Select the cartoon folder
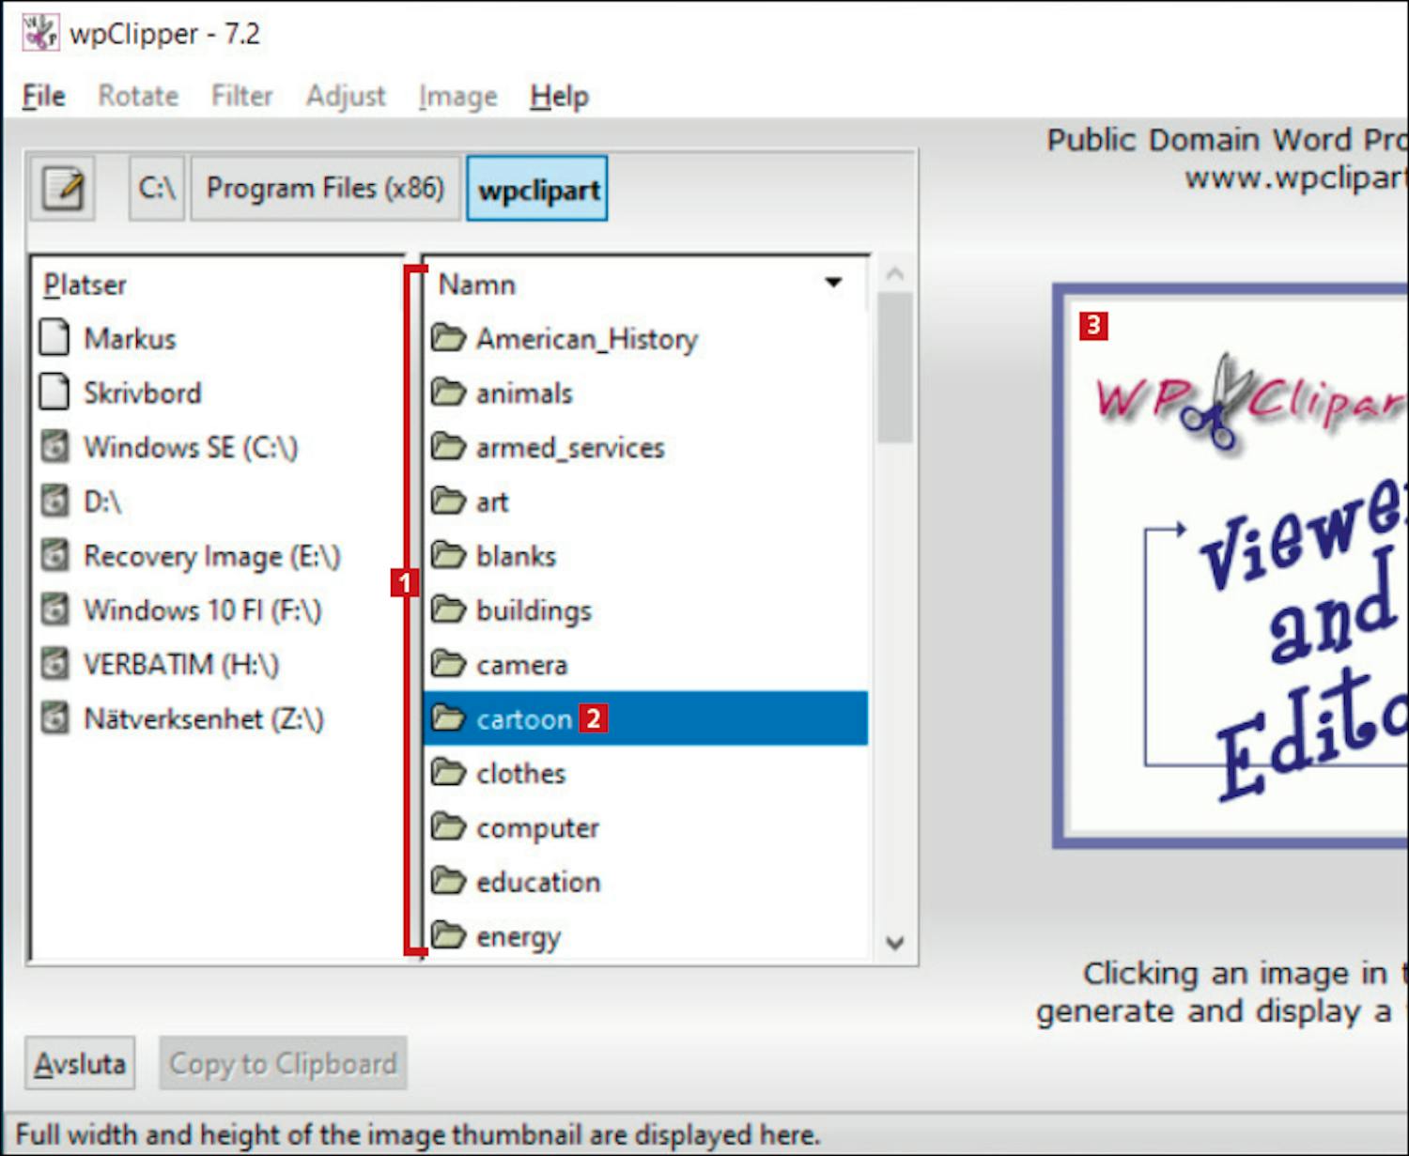Image resolution: width=1409 pixels, height=1156 pixels. [x=523, y=719]
